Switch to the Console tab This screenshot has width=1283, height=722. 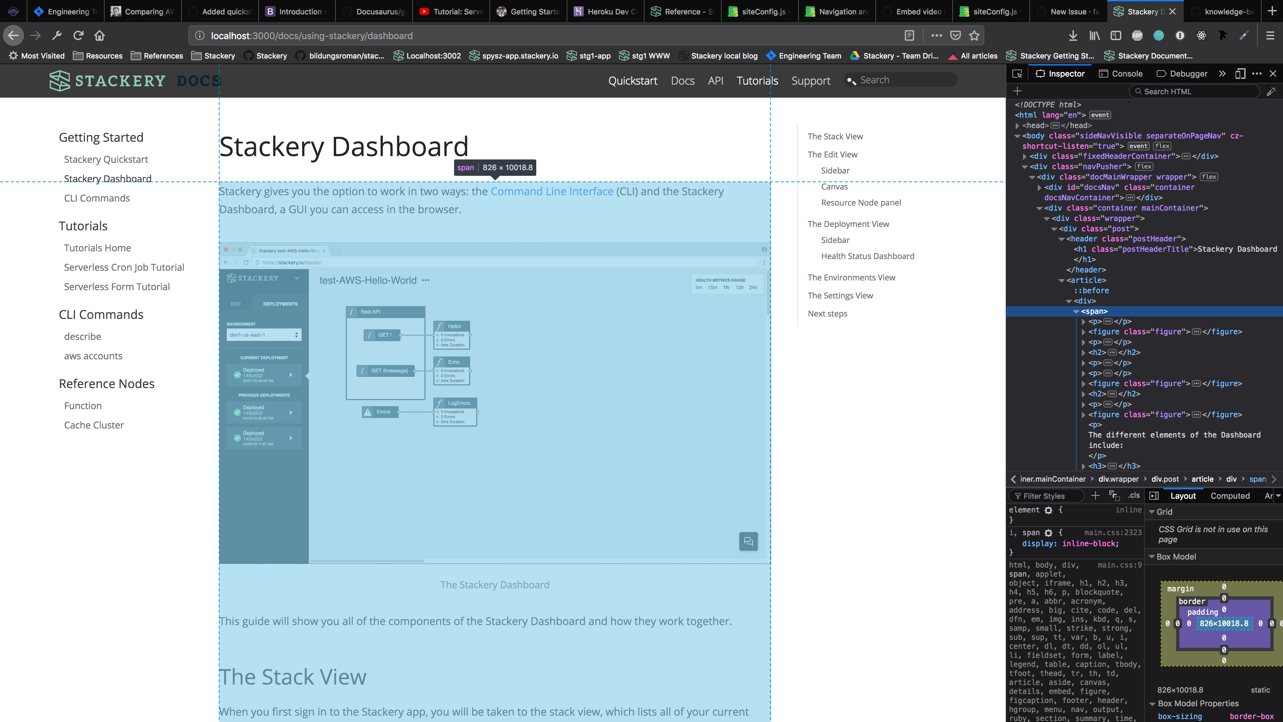click(1121, 74)
